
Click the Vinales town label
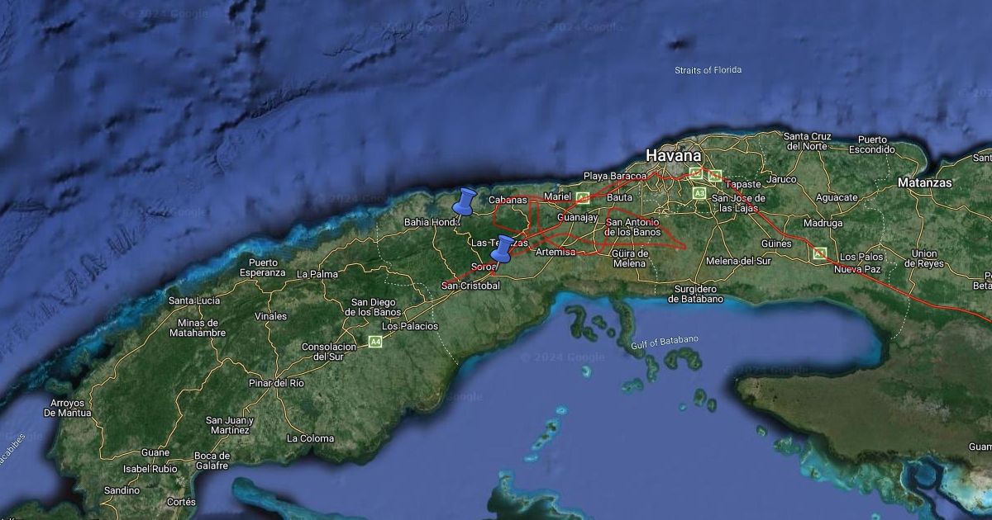tap(271, 316)
